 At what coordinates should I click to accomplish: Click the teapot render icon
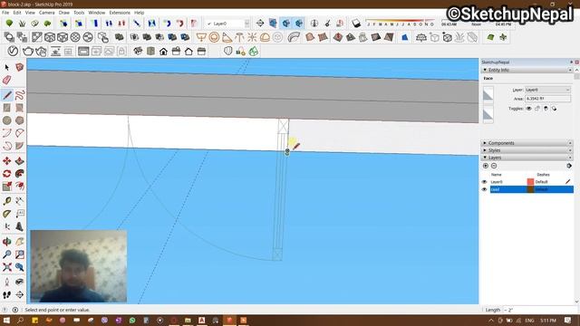tap(28, 51)
